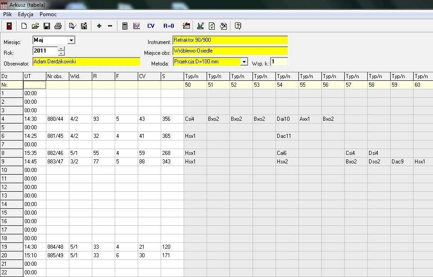433x277 pixels.
Task: Increase the Rok year value
Action: coord(61,48)
